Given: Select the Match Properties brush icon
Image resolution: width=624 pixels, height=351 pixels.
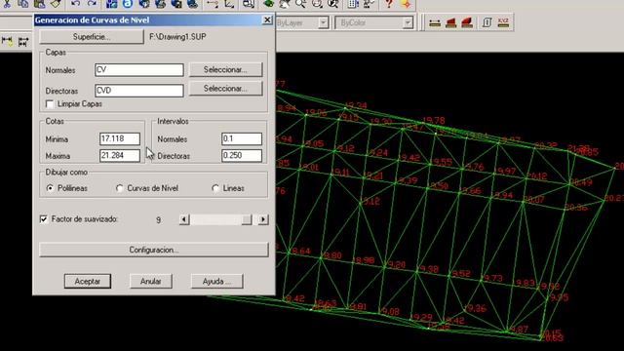Looking at the screenshot, I should (x=56, y=4).
